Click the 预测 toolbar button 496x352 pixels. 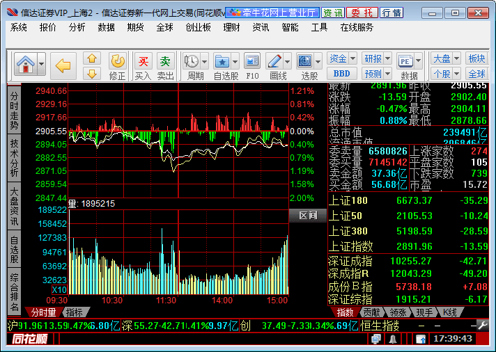coord(373,74)
